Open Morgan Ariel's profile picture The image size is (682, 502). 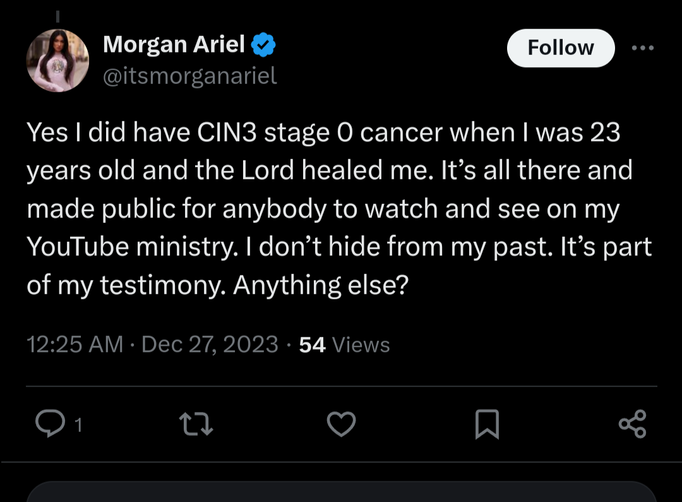(57, 61)
